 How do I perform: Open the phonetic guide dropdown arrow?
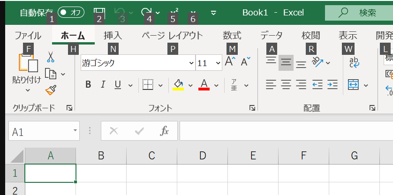click(x=246, y=85)
